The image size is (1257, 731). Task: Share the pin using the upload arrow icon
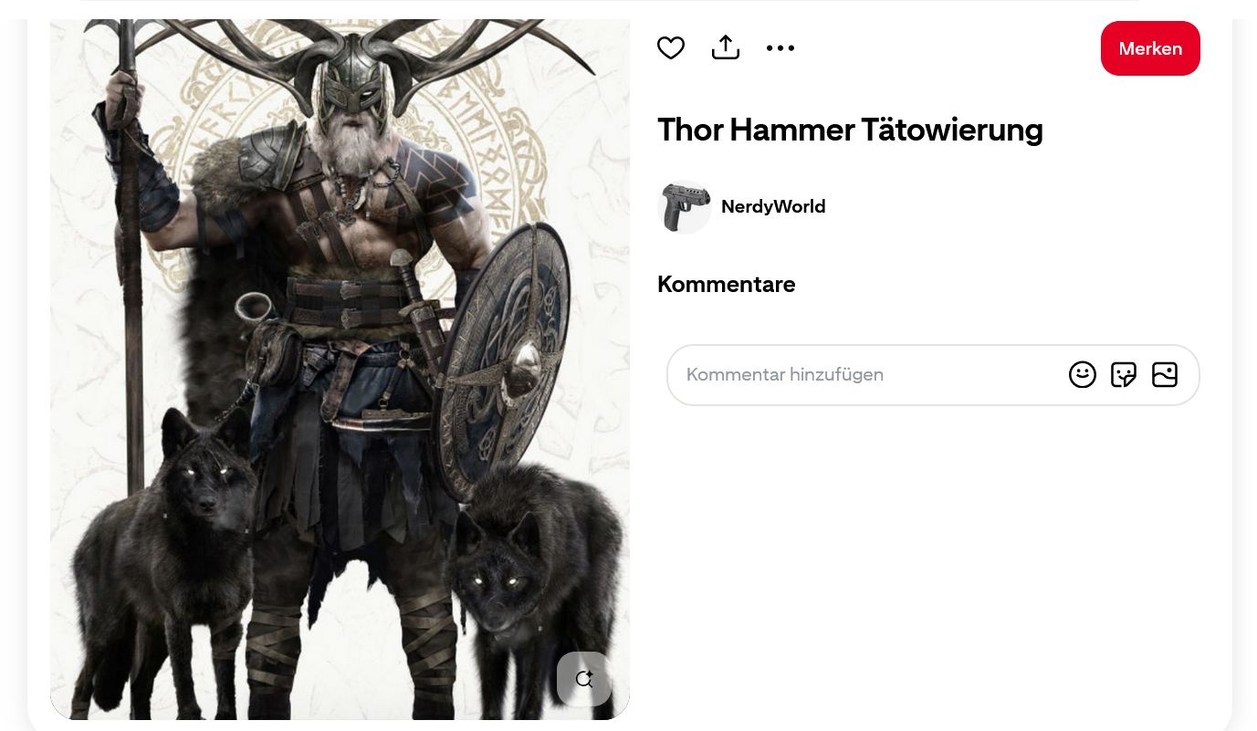pyautogui.click(x=726, y=47)
